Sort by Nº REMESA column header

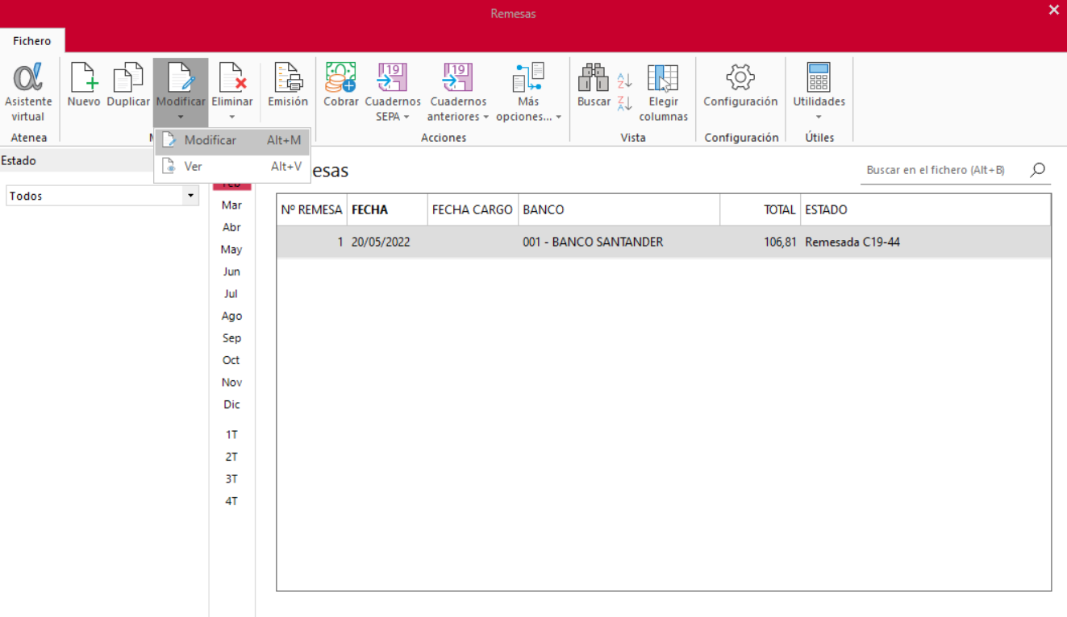coord(312,209)
